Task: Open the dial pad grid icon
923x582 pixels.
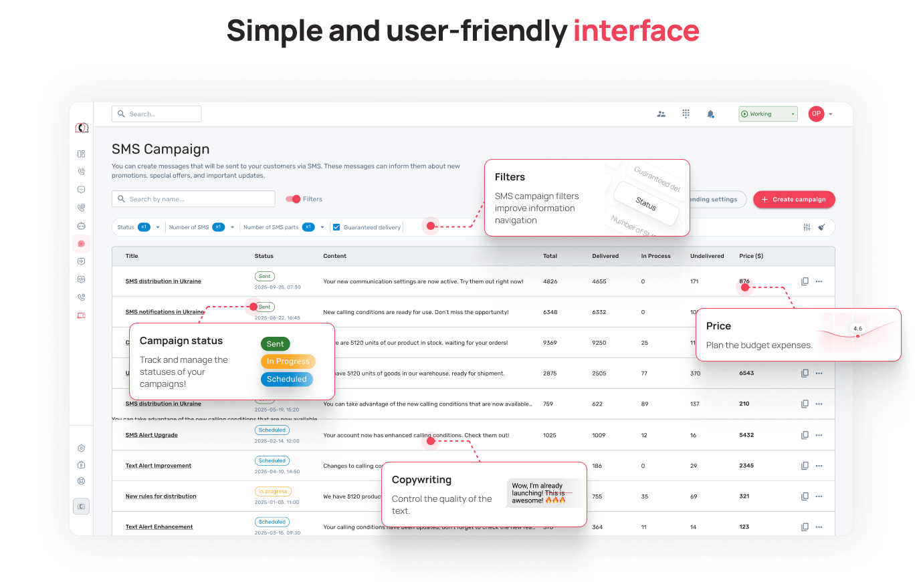Action: [686, 114]
